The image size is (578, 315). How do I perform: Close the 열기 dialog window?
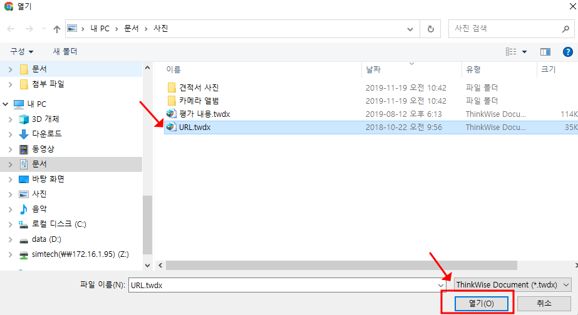coord(572,6)
